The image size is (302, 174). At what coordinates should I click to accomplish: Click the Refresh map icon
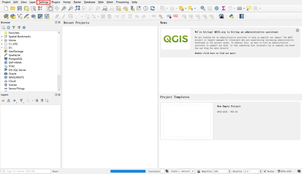(153, 8)
